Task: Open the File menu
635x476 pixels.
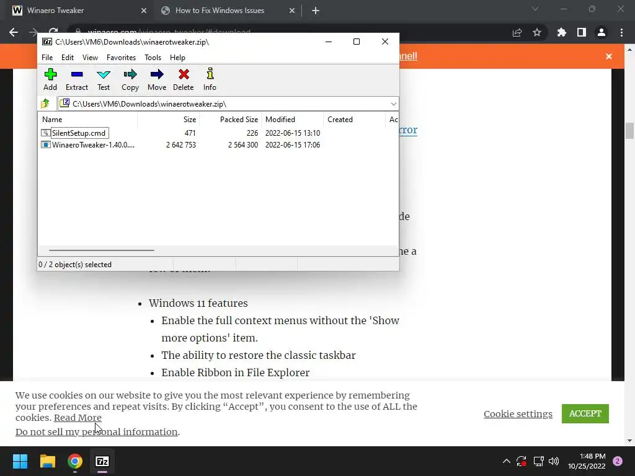Action: click(47, 58)
